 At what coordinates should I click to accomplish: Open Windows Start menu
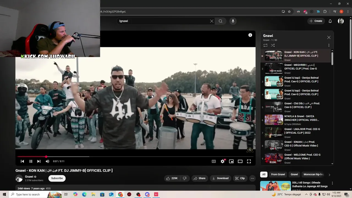(x=4, y=194)
